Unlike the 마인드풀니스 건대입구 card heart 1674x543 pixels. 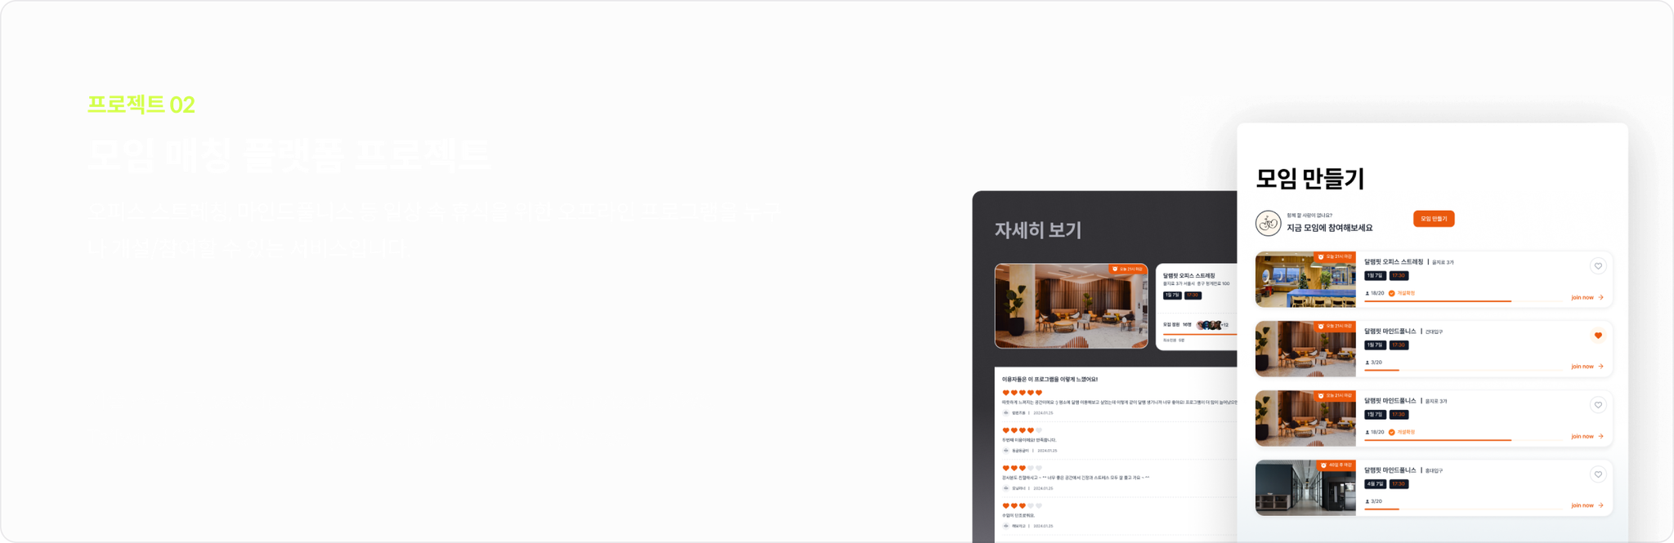[1598, 336]
